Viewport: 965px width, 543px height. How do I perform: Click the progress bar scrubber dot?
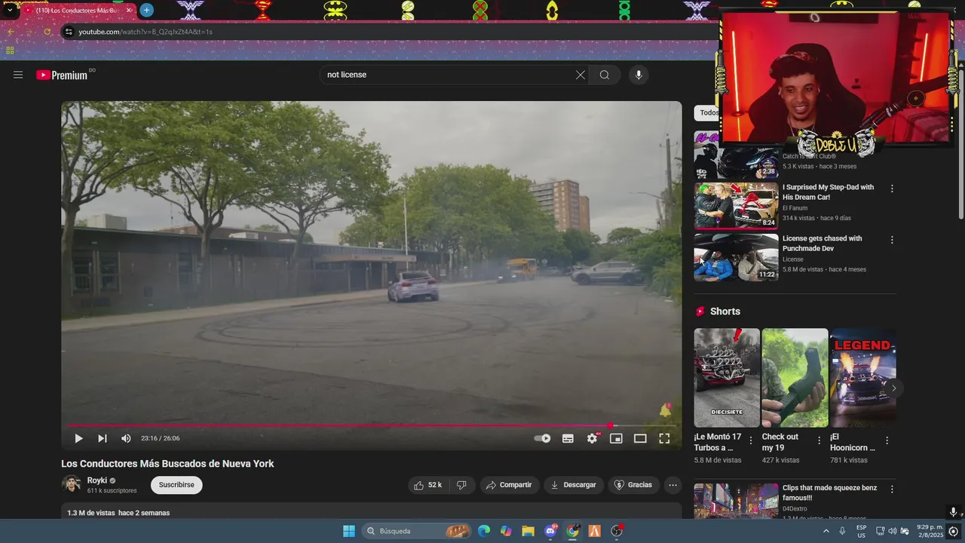click(x=611, y=425)
